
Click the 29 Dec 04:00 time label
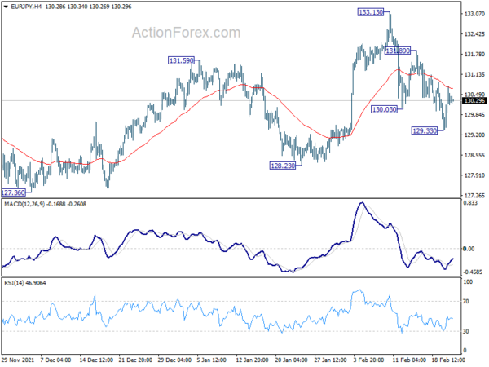[174, 360]
